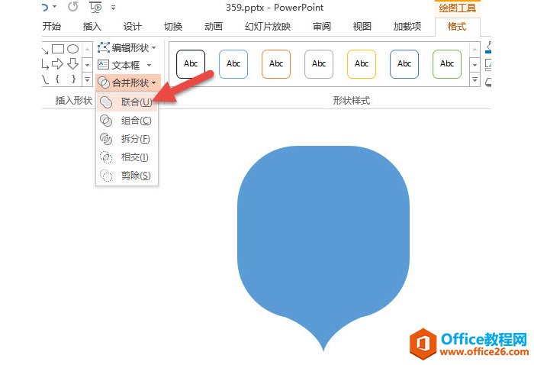Switch to the Insert (插入) tab
This screenshot has width=534, height=365.
click(92, 27)
